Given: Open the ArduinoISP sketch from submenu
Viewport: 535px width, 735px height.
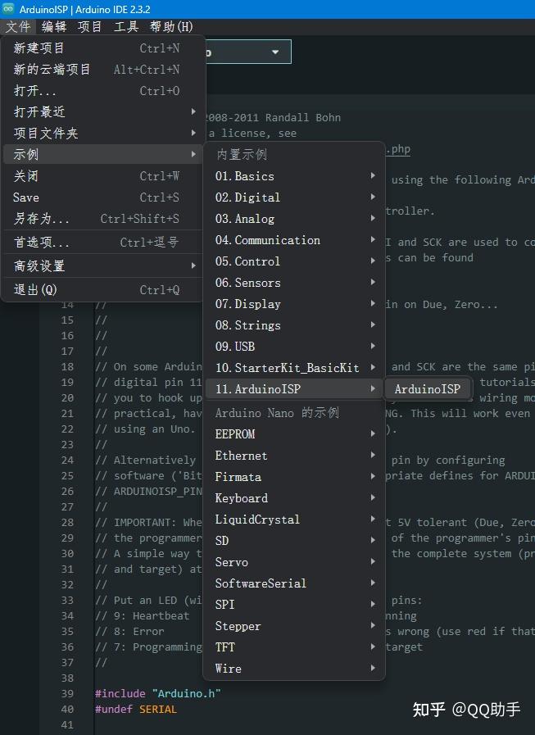Looking at the screenshot, I should pyautogui.click(x=427, y=389).
